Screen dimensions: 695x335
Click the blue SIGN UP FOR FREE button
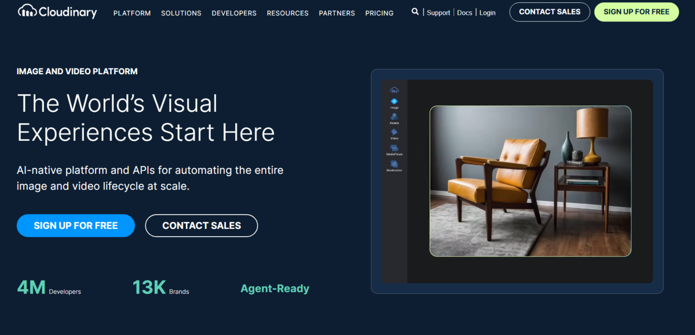pos(76,225)
